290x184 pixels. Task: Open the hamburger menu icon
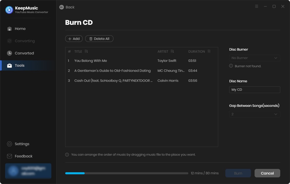[257, 6]
